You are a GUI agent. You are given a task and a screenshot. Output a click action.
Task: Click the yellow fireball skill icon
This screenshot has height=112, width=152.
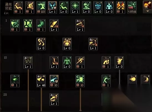click(x=132, y=79)
